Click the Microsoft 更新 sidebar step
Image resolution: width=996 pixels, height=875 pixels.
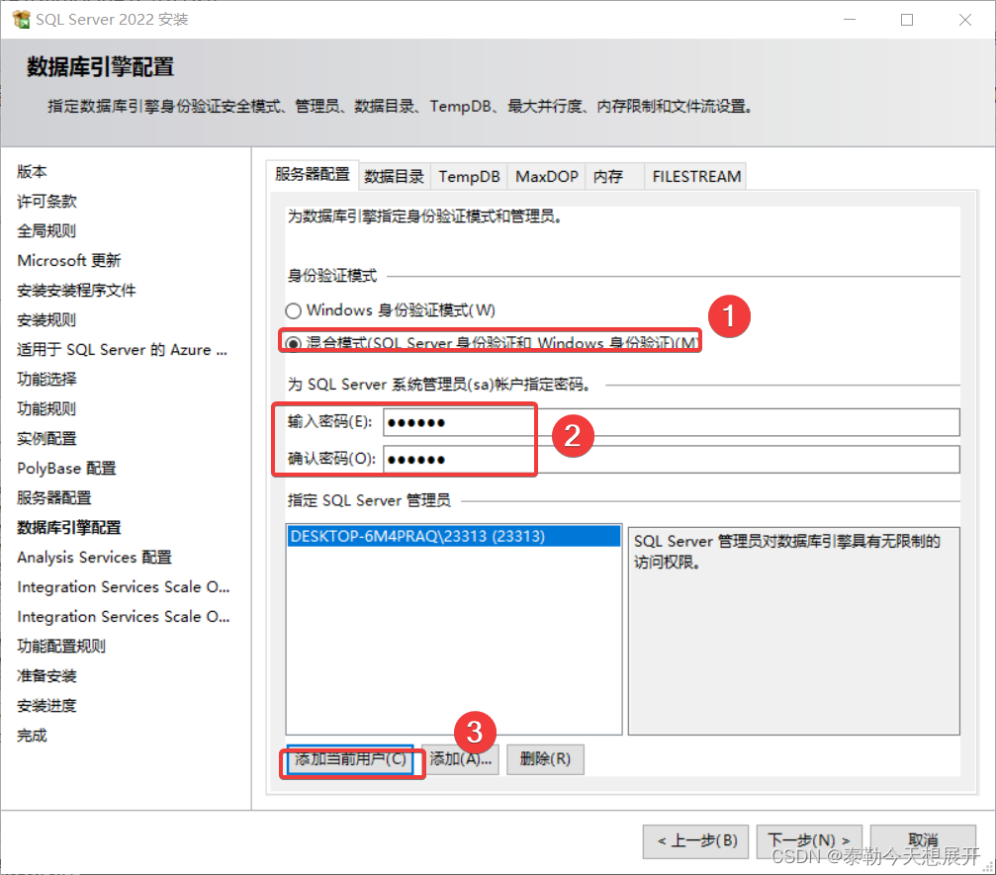point(68,260)
